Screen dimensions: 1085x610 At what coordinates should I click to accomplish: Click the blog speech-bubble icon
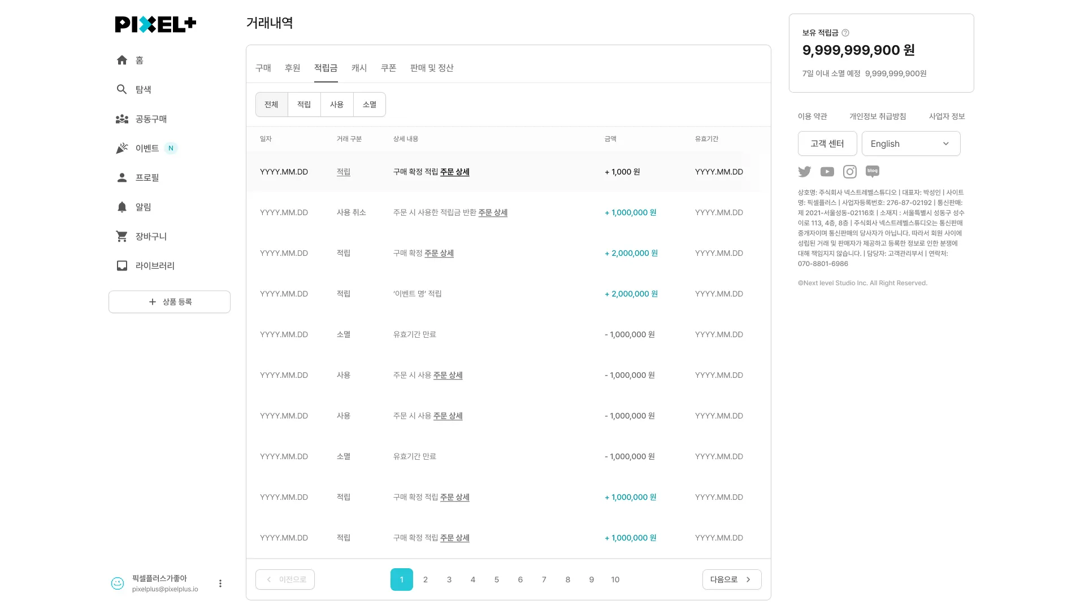tap(872, 171)
